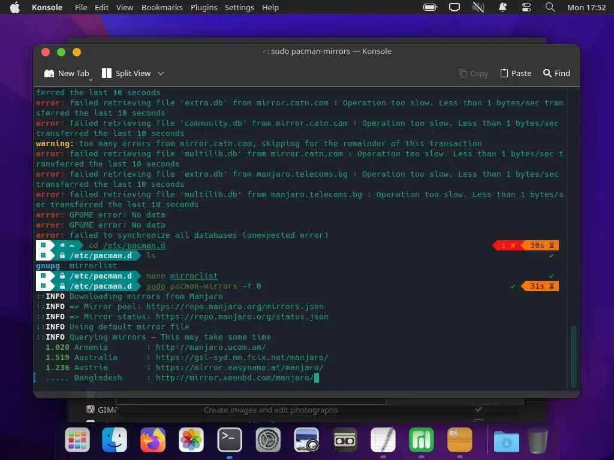The height and width of the screenshot is (460, 614).
Task: Open the Trash in dock
Action: point(538,440)
